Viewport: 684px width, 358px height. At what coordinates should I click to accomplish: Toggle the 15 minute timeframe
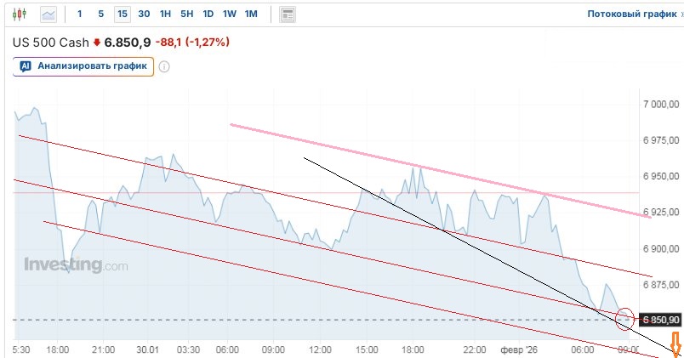click(123, 14)
